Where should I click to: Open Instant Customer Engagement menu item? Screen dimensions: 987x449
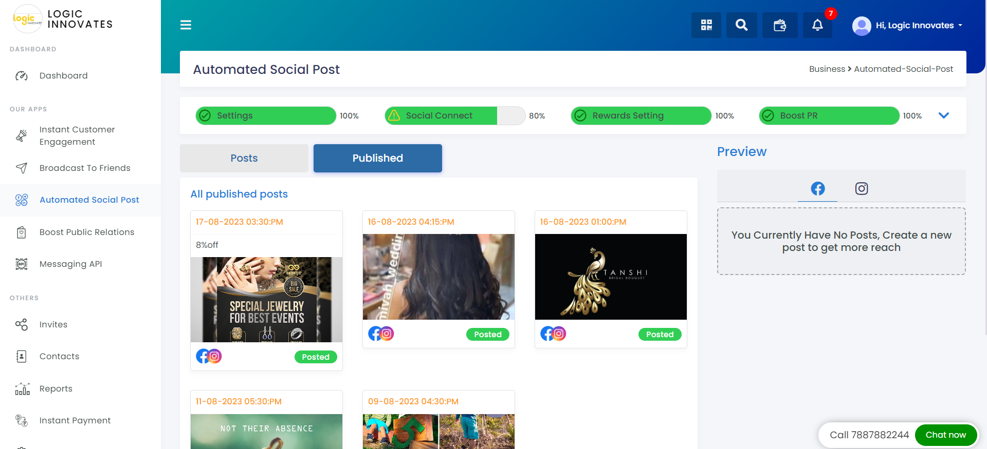click(x=77, y=135)
